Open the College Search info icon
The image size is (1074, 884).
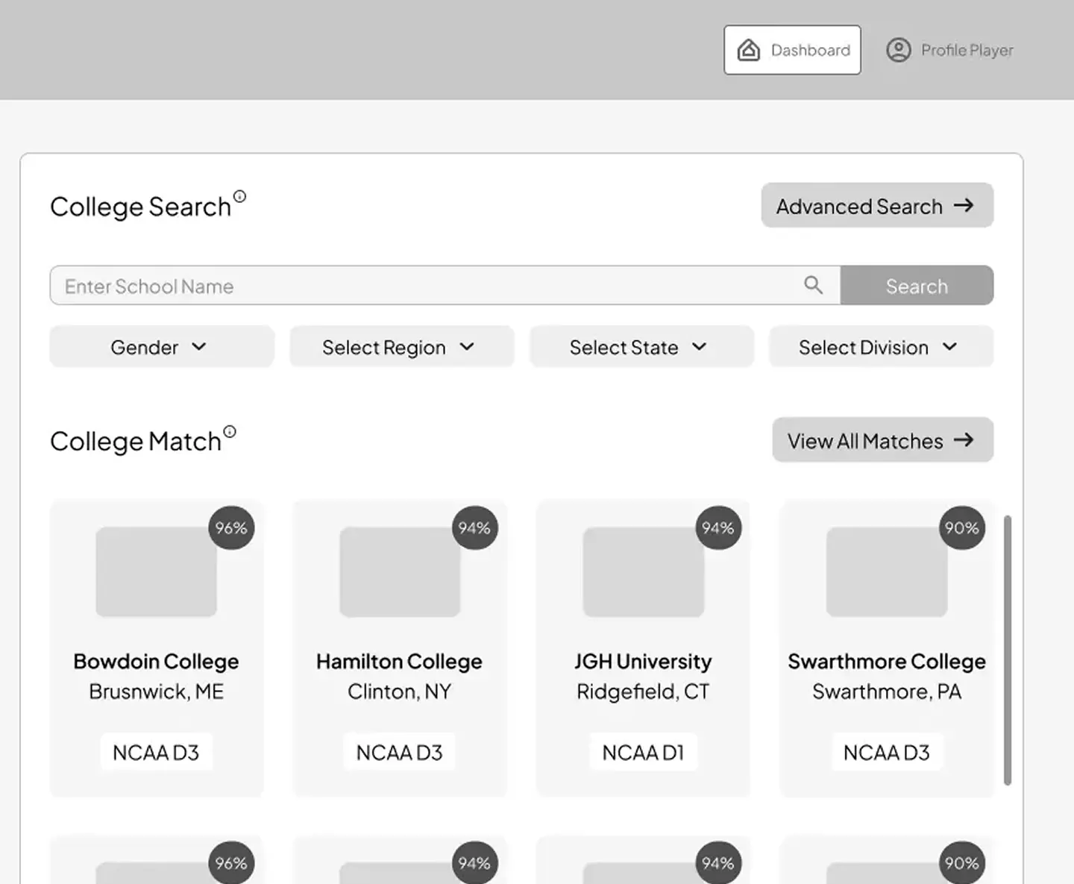(239, 197)
